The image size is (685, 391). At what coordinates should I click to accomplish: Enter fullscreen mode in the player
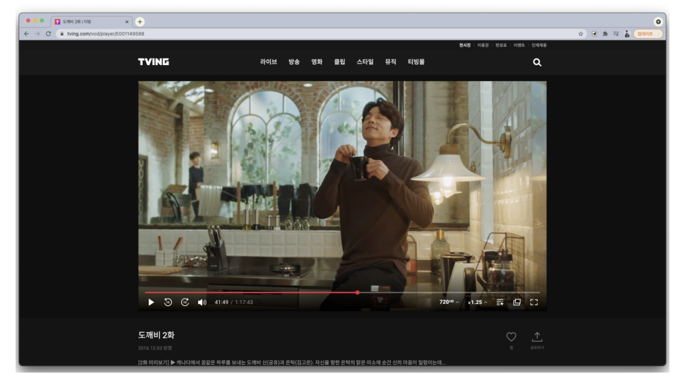click(x=534, y=302)
